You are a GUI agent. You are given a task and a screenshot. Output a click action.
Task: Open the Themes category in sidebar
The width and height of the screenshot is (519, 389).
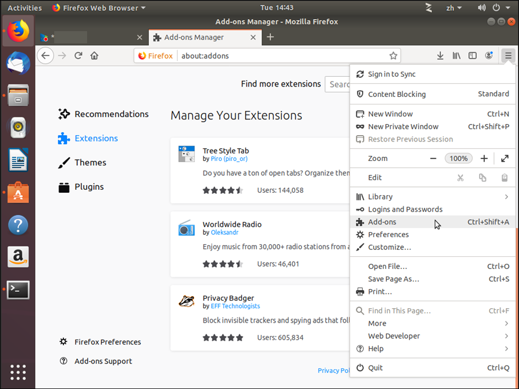click(x=90, y=163)
